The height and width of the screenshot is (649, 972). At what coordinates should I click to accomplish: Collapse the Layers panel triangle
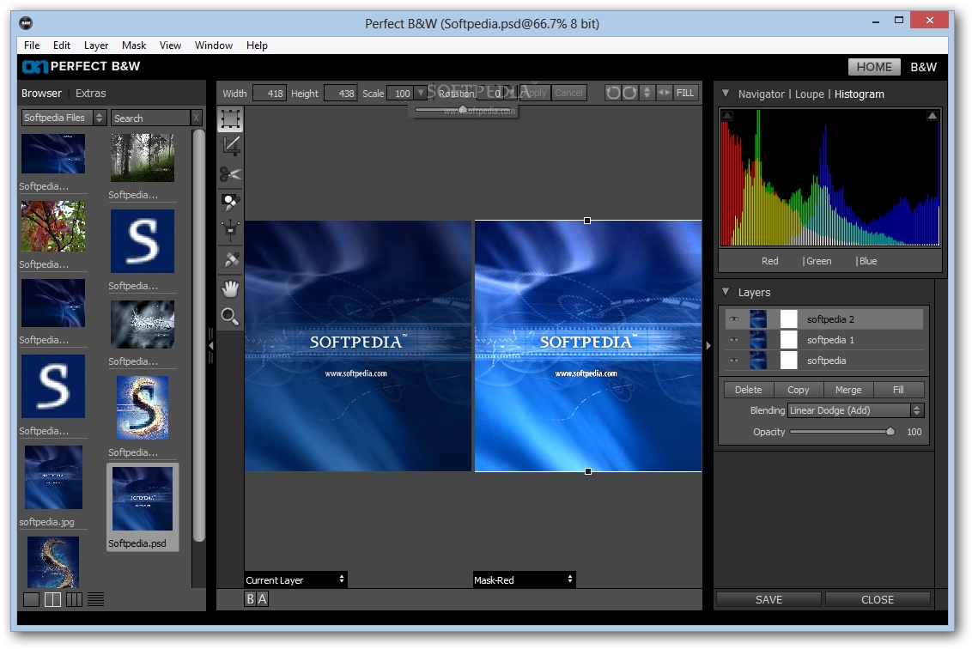coord(726,291)
